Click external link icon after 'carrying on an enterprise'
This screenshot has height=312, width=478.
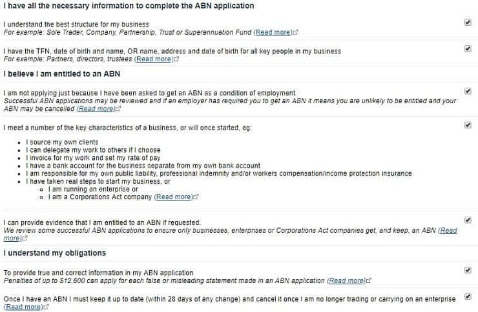45,307
